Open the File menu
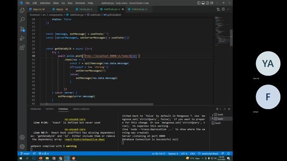 (x=28, y=3)
